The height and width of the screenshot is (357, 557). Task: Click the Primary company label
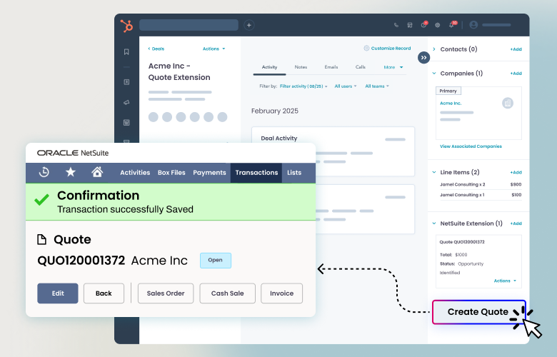(448, 91)
